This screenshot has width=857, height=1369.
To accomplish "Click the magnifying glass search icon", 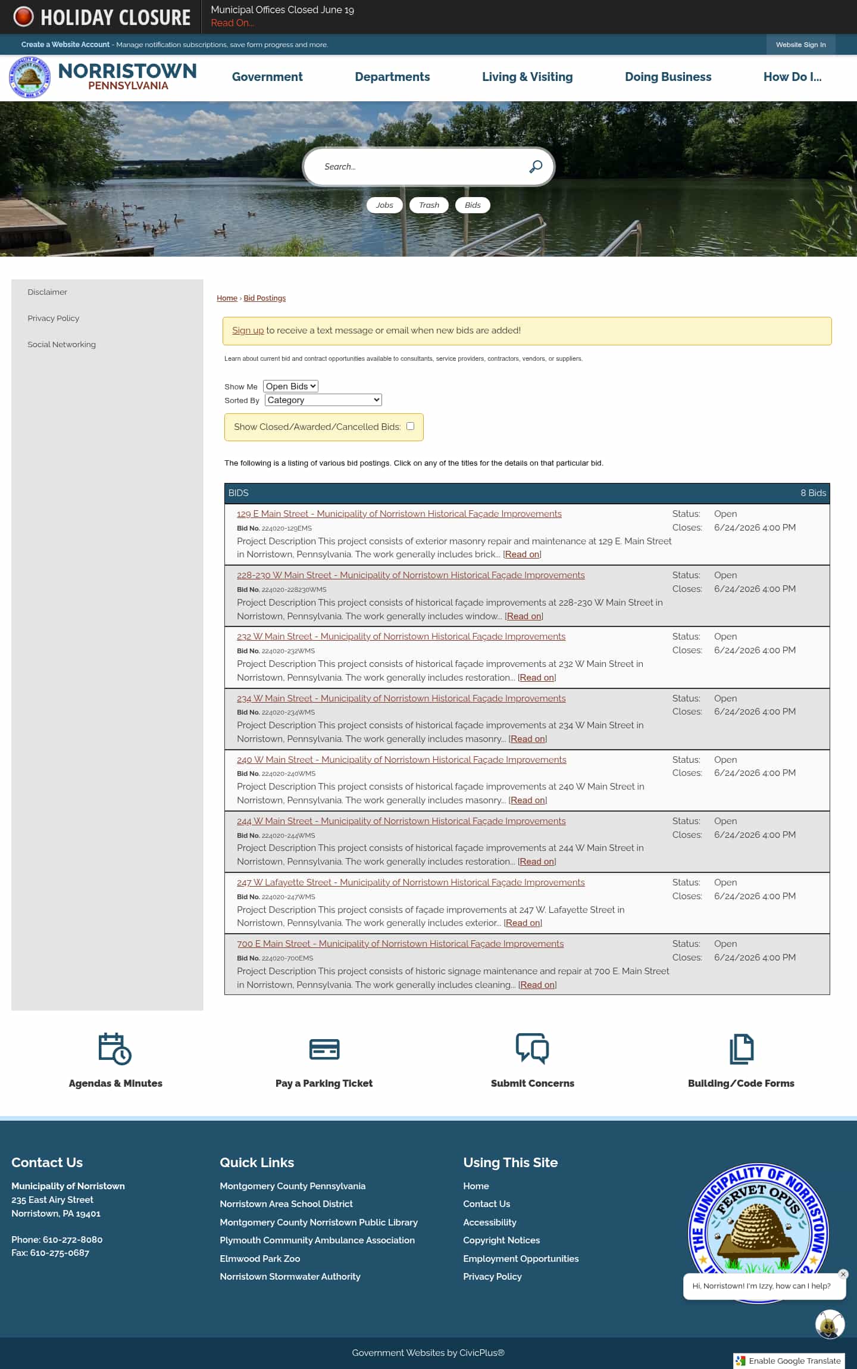I will tap(536, 167).
